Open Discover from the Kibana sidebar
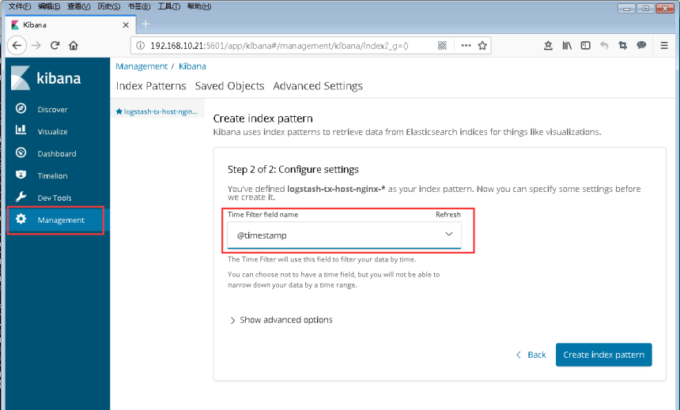This screenshot has width=680, height=410. click(52, 110)
